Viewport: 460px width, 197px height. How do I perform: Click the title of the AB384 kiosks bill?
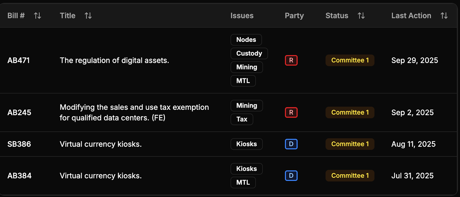101,175
